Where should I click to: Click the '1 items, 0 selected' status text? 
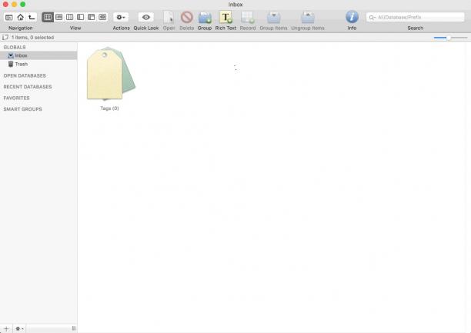pos(33,38)
